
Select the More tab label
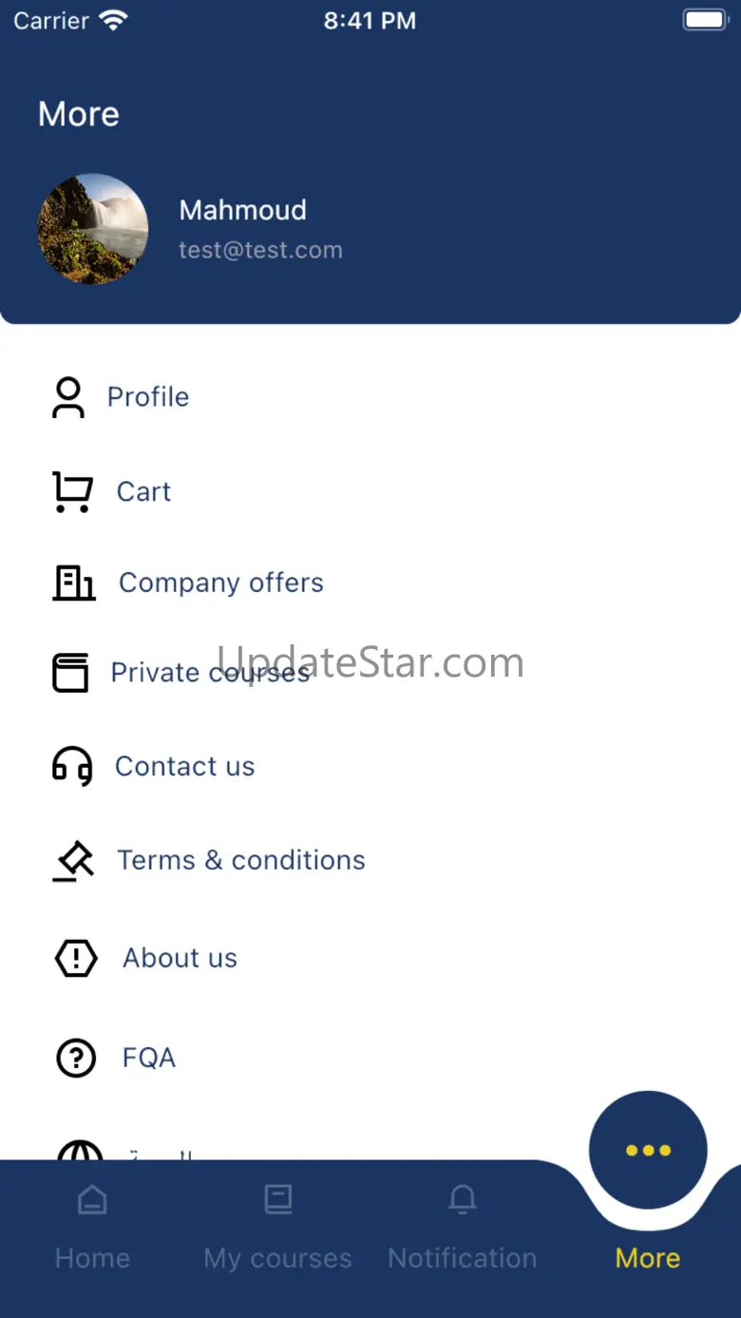tap(648, 1258)
